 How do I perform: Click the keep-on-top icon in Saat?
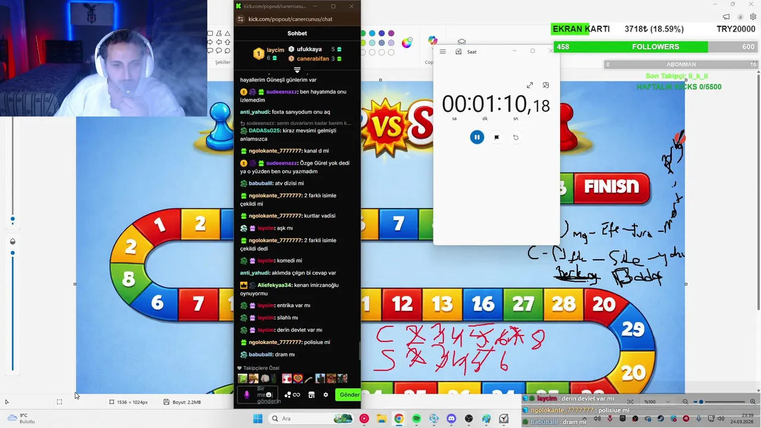[546, 85]
